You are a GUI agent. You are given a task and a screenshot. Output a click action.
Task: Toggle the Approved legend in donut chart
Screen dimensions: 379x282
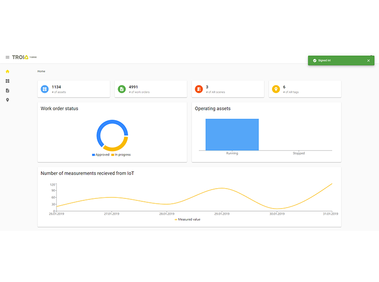(101, 155)
